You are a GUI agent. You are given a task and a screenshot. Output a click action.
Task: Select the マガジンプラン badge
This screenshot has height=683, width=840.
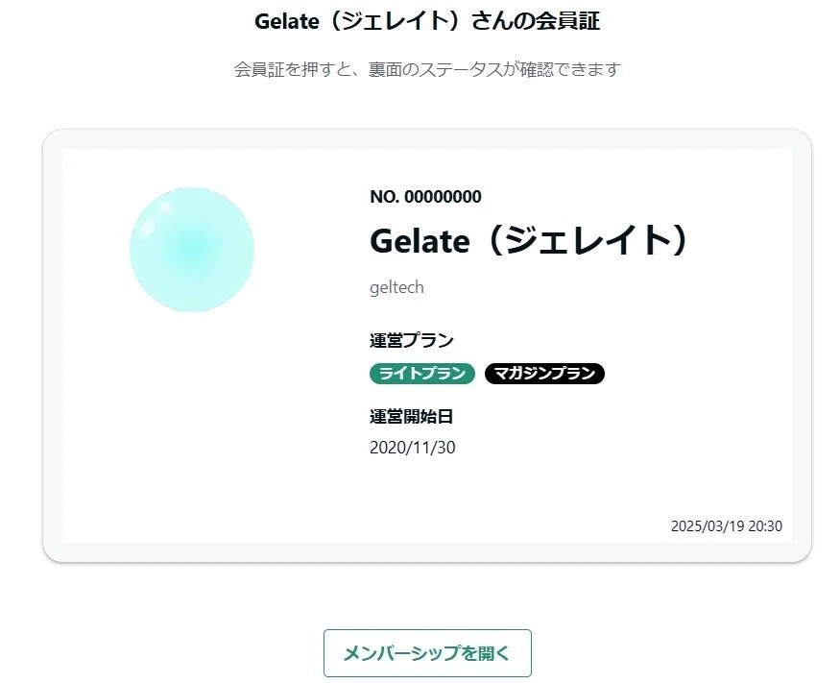coord(544,373)
